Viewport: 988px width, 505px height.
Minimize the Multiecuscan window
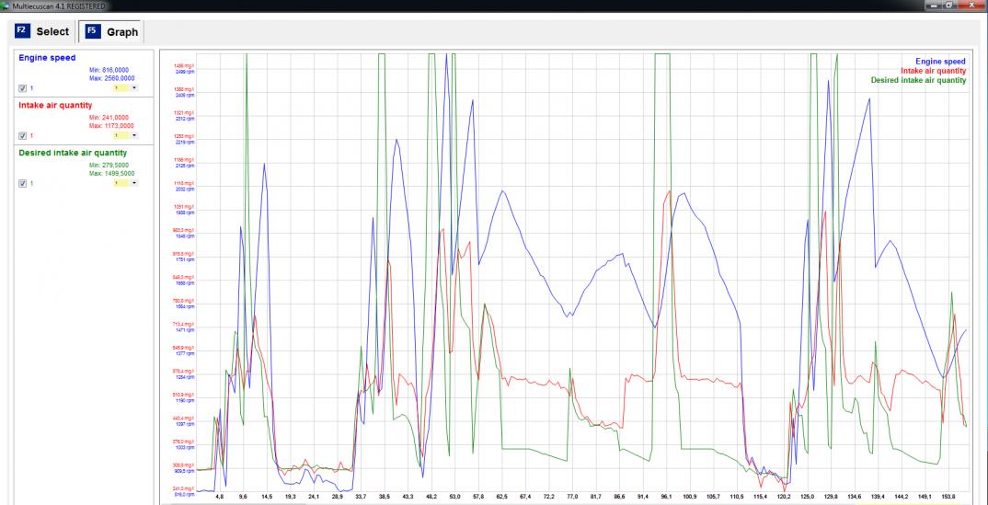pos(933,6)
